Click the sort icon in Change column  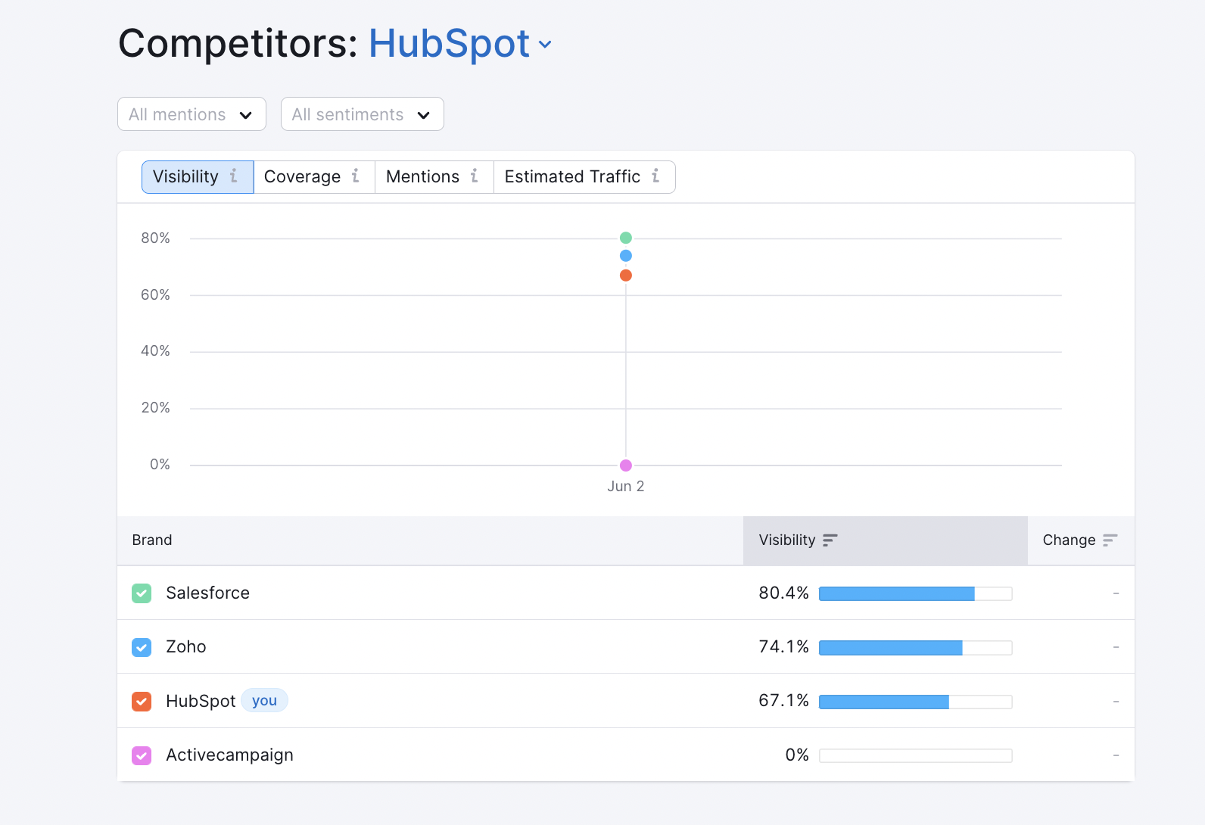[1110, 540]
